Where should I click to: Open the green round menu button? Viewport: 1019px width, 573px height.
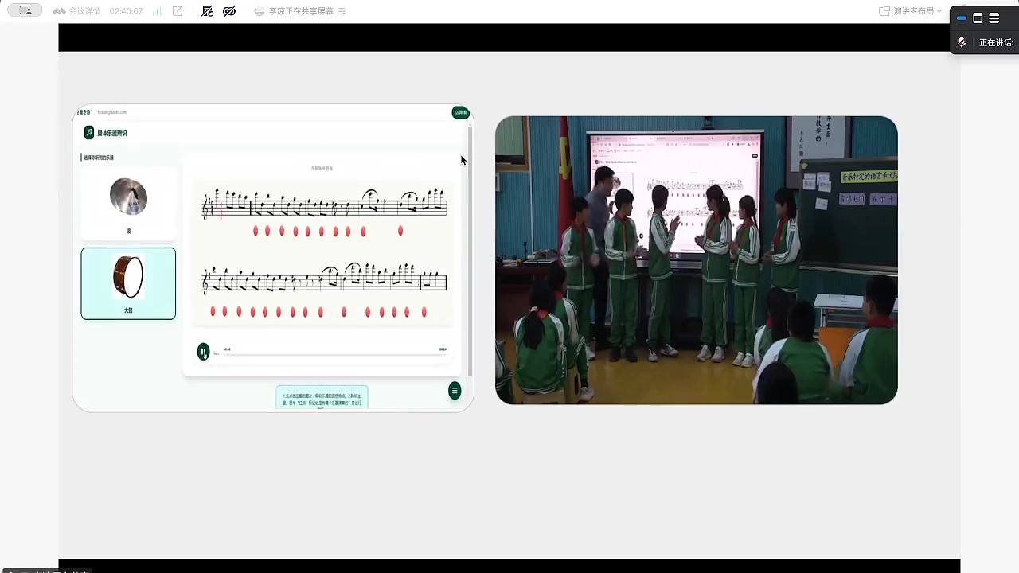pyautogui.click(x=455, y=390)
